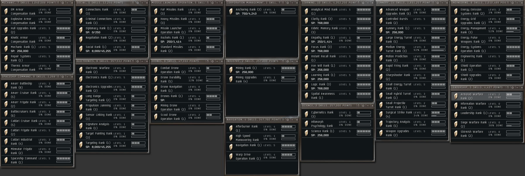
Task: Click the Mining skill book icon in Industry
Action: [231, 70]
